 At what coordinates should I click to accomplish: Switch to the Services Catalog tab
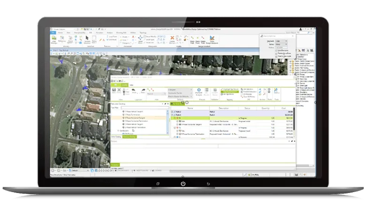click(x=129, y=137)
